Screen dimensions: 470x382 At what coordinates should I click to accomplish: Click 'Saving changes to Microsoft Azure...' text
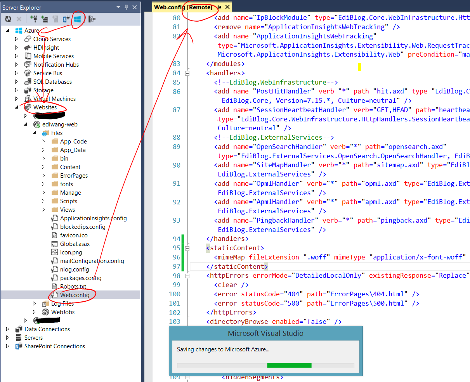223,349
